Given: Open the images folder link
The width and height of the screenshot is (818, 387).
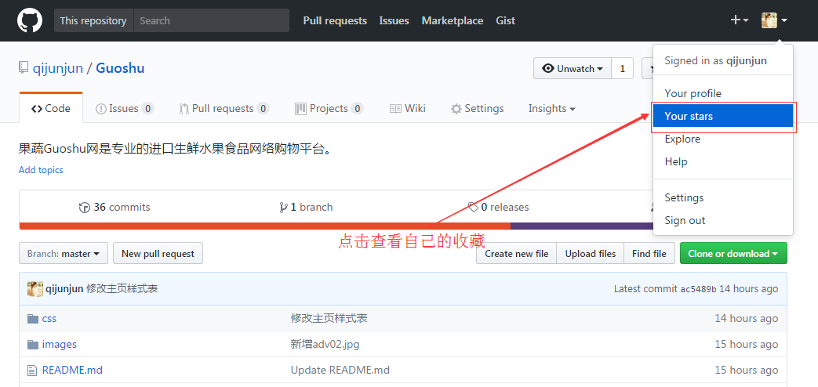Looking at the screenshot, I should pyautogui.click(x=60, y=344).
